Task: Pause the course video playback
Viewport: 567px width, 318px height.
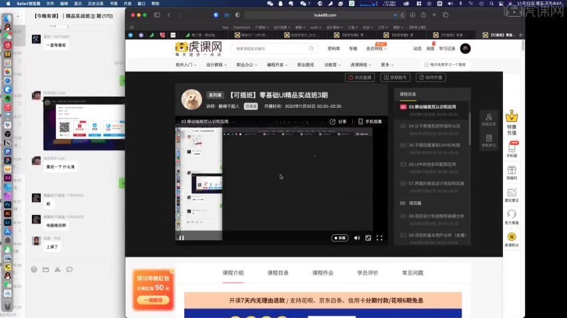Action: click(x=181, y=238)
